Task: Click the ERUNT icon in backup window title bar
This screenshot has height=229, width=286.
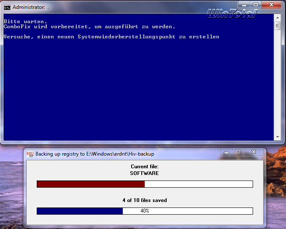Action: click(x=30, y=154)
